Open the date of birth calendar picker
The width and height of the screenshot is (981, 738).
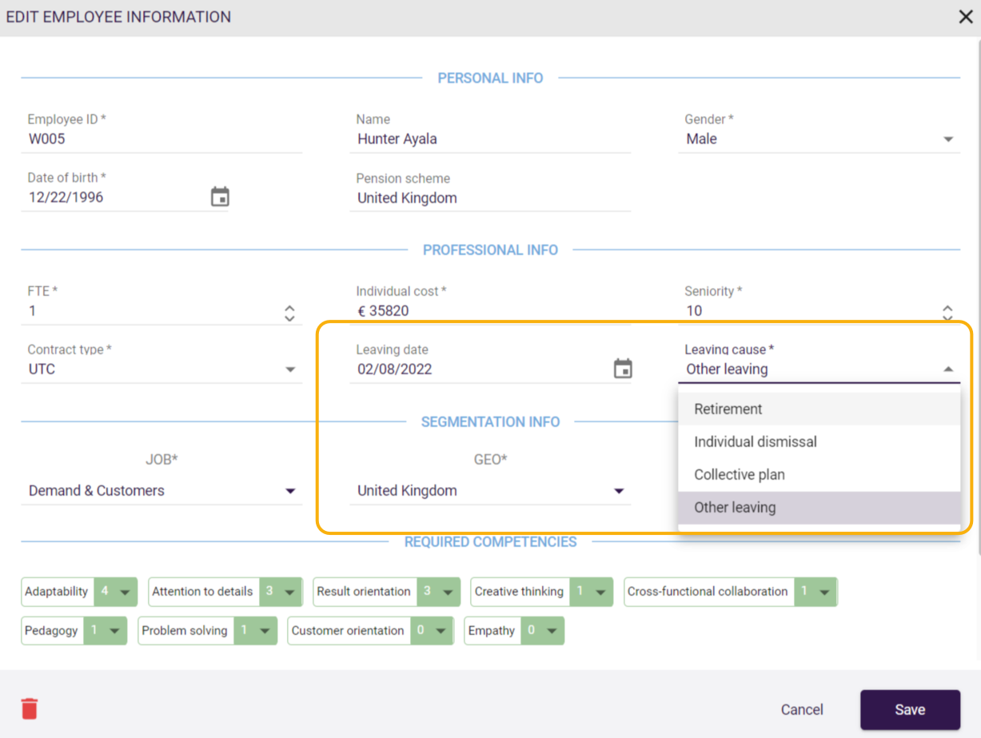tap(220, 197)
